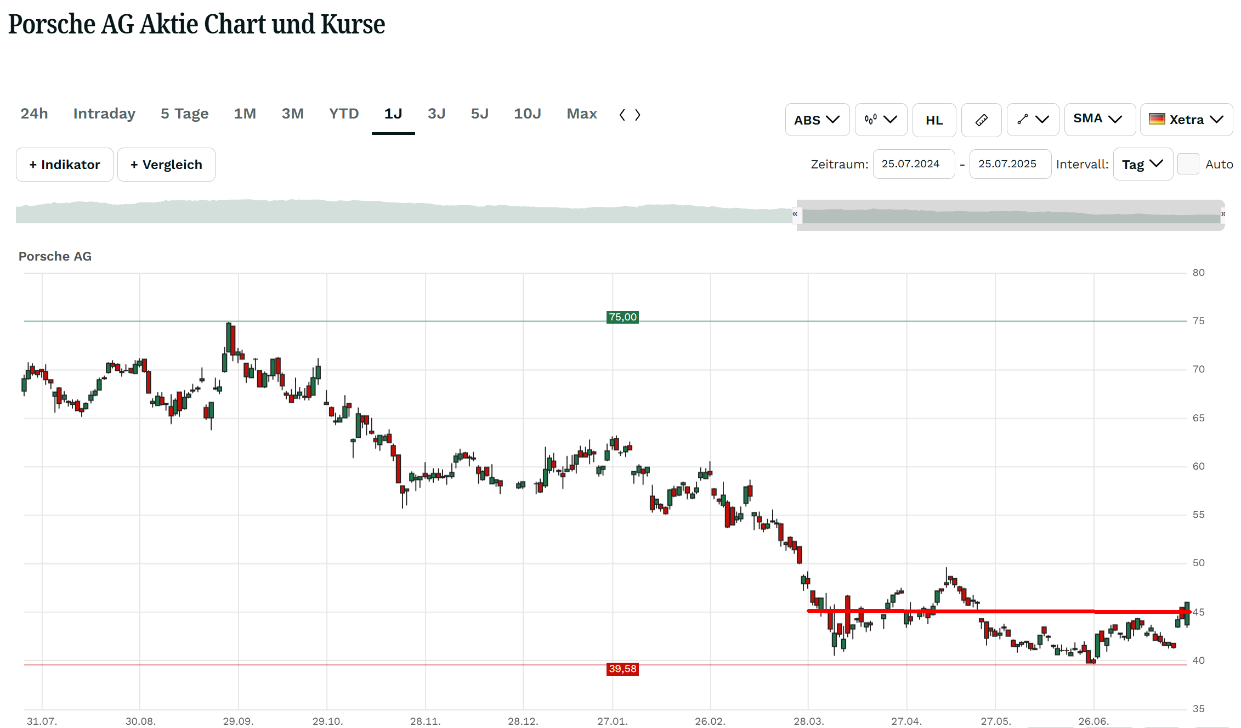
Task: Open the Xetra exchange selector
Action: [1186, 120]
